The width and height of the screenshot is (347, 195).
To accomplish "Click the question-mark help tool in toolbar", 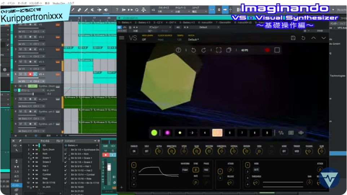I will 117,10.
